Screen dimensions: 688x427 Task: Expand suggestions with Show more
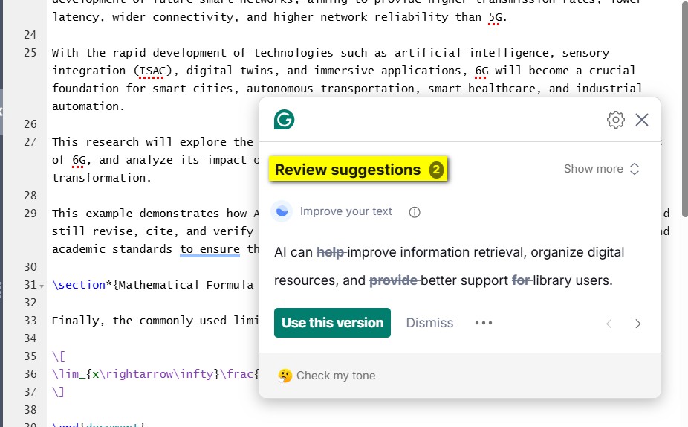(x=601, y=169)
